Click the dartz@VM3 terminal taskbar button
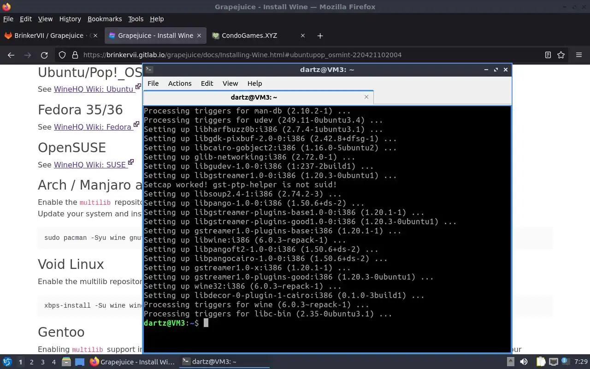This screenshot has width=590, height=369. (224, 362)
